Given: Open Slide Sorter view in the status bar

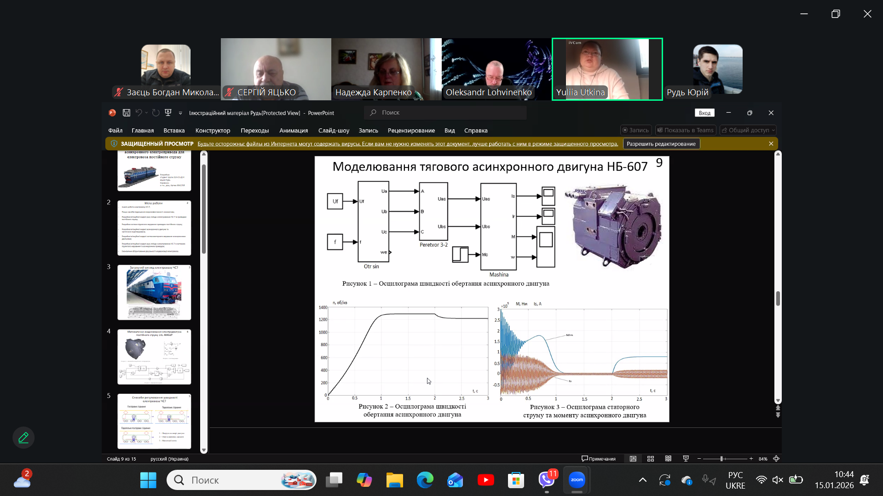Looking at the screenshot, I should click(651, 459).
